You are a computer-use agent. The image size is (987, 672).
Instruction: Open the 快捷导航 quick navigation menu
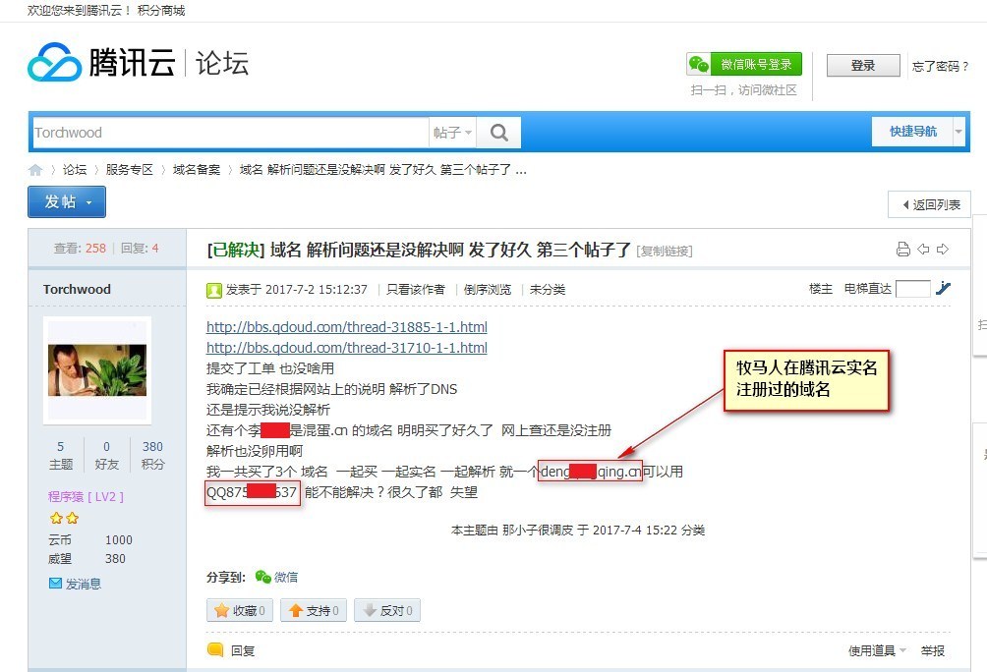(912, 131)
